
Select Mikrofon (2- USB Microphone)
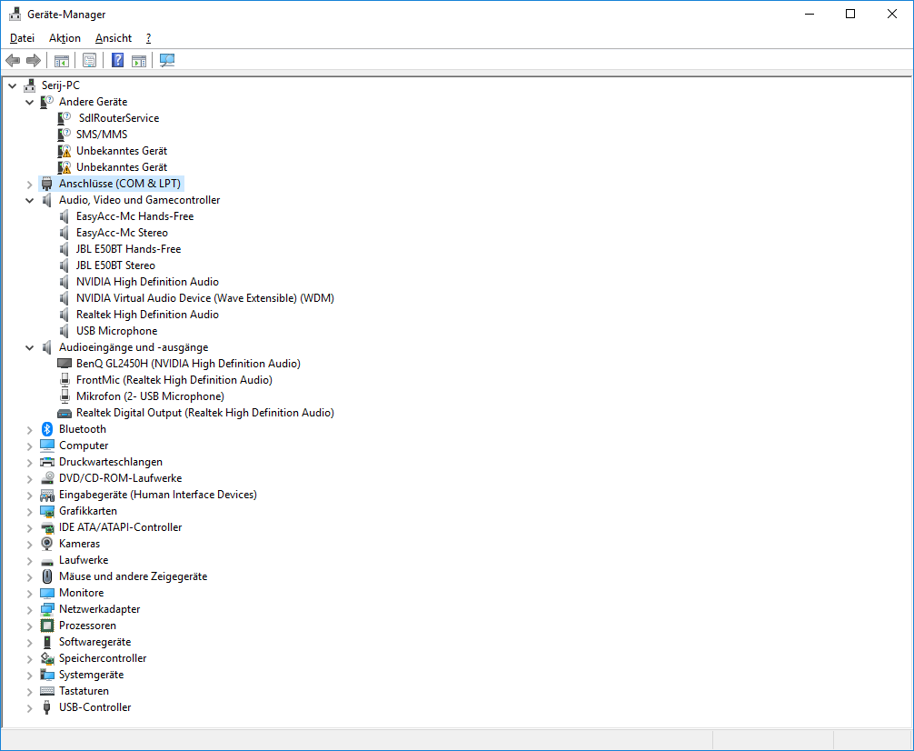click(150, 396)
